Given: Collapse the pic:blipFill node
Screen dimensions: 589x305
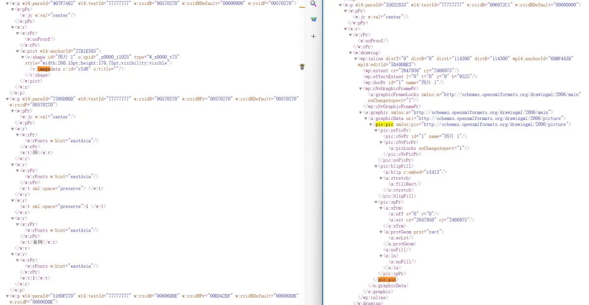Looking at the screenshot, I should 375,166.
